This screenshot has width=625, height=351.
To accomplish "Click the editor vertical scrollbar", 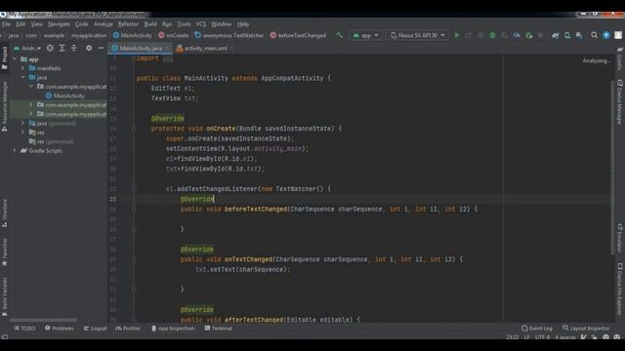I will click(613, 167).
